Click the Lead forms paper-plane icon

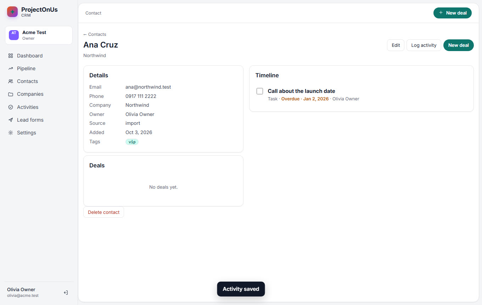(x=11, y=120)
